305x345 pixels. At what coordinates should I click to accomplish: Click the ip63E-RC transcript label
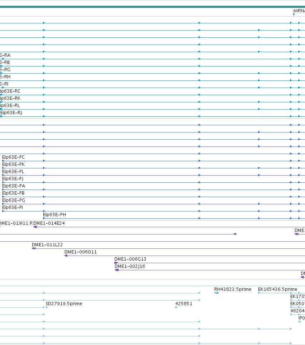point(10,91)
